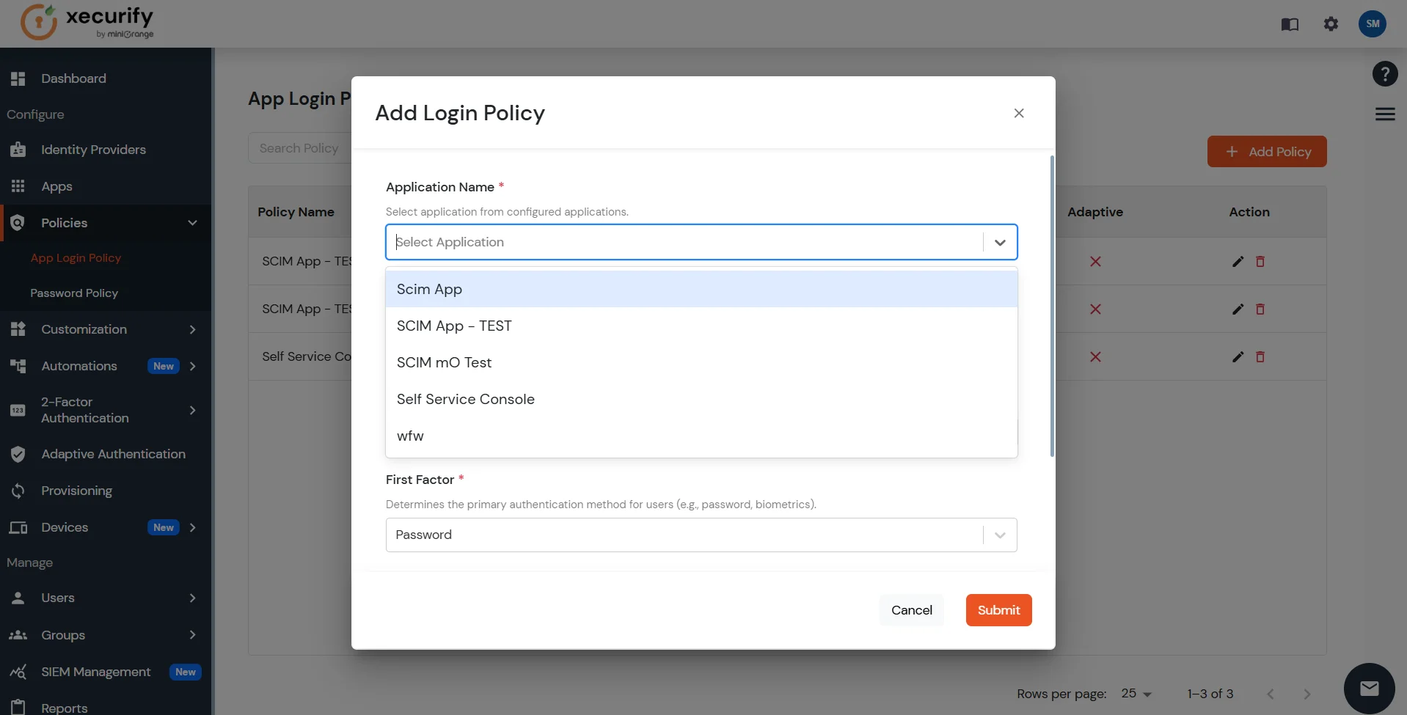
Task: Open the documentation book icon
Action: [1290, 24]
